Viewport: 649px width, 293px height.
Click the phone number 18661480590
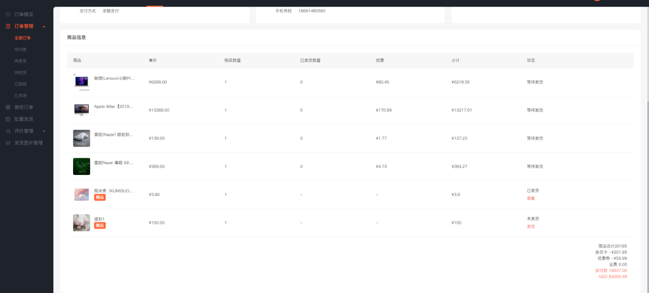click(312, 11)
